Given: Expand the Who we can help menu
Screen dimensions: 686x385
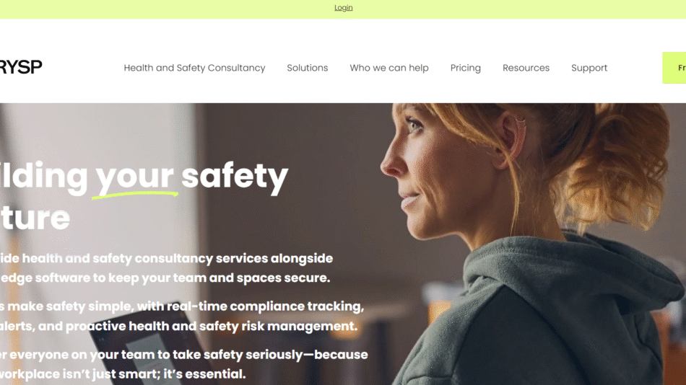Looking at the screenshot, I should tap(389, 68).
